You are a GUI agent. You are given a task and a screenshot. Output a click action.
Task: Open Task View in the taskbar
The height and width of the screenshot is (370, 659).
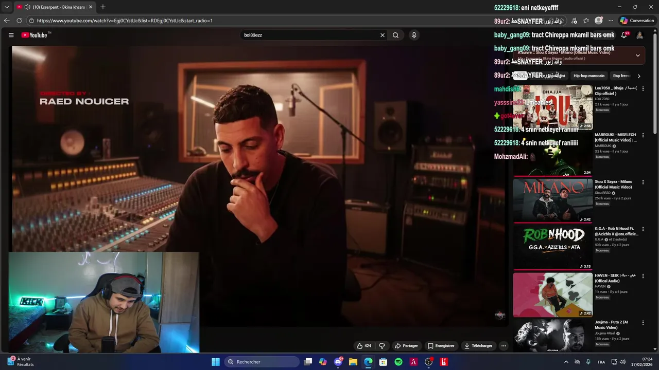[x=308, y=362]
